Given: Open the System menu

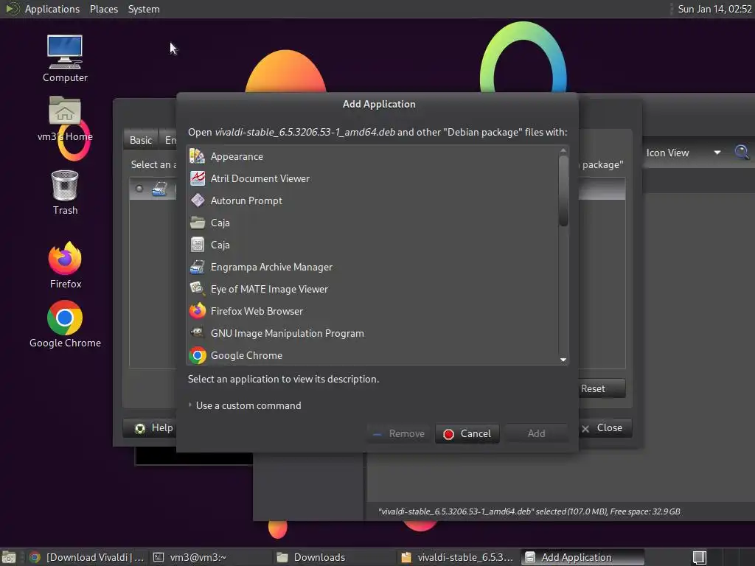Looking at the screenshot, I should (144, 9).
